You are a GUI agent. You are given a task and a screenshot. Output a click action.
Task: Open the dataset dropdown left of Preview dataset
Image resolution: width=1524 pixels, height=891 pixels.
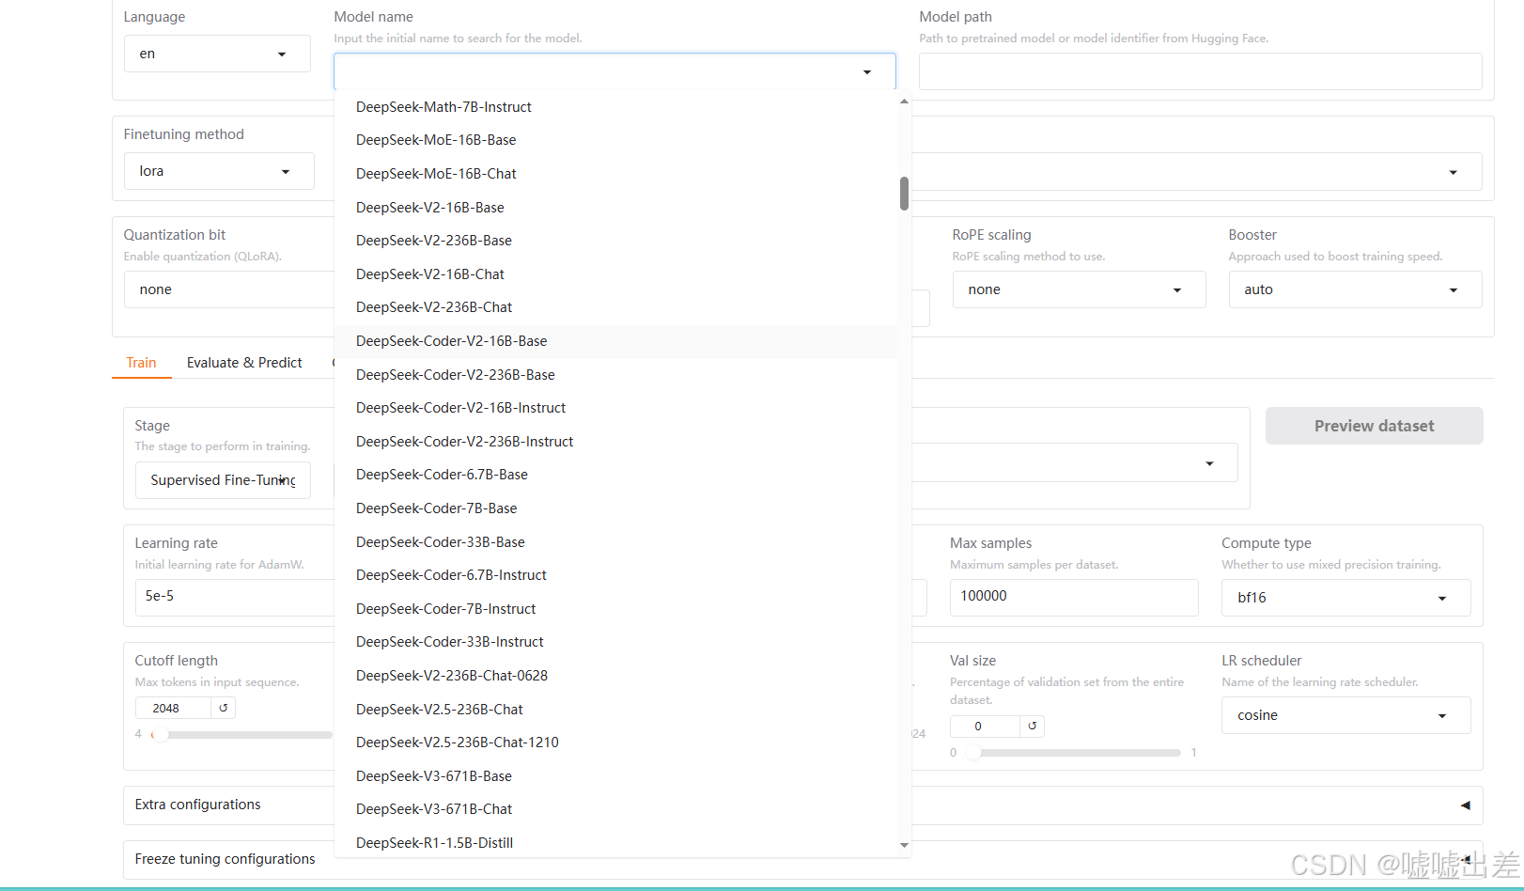coord(1074,462)
